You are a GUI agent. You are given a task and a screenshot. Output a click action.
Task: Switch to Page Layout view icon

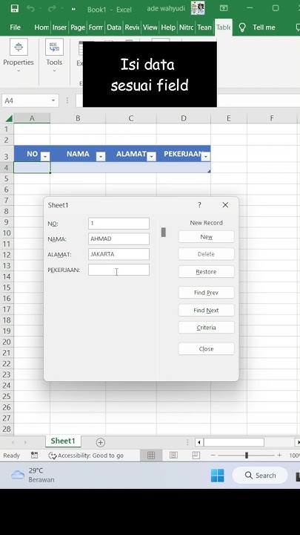coord(173,455)
